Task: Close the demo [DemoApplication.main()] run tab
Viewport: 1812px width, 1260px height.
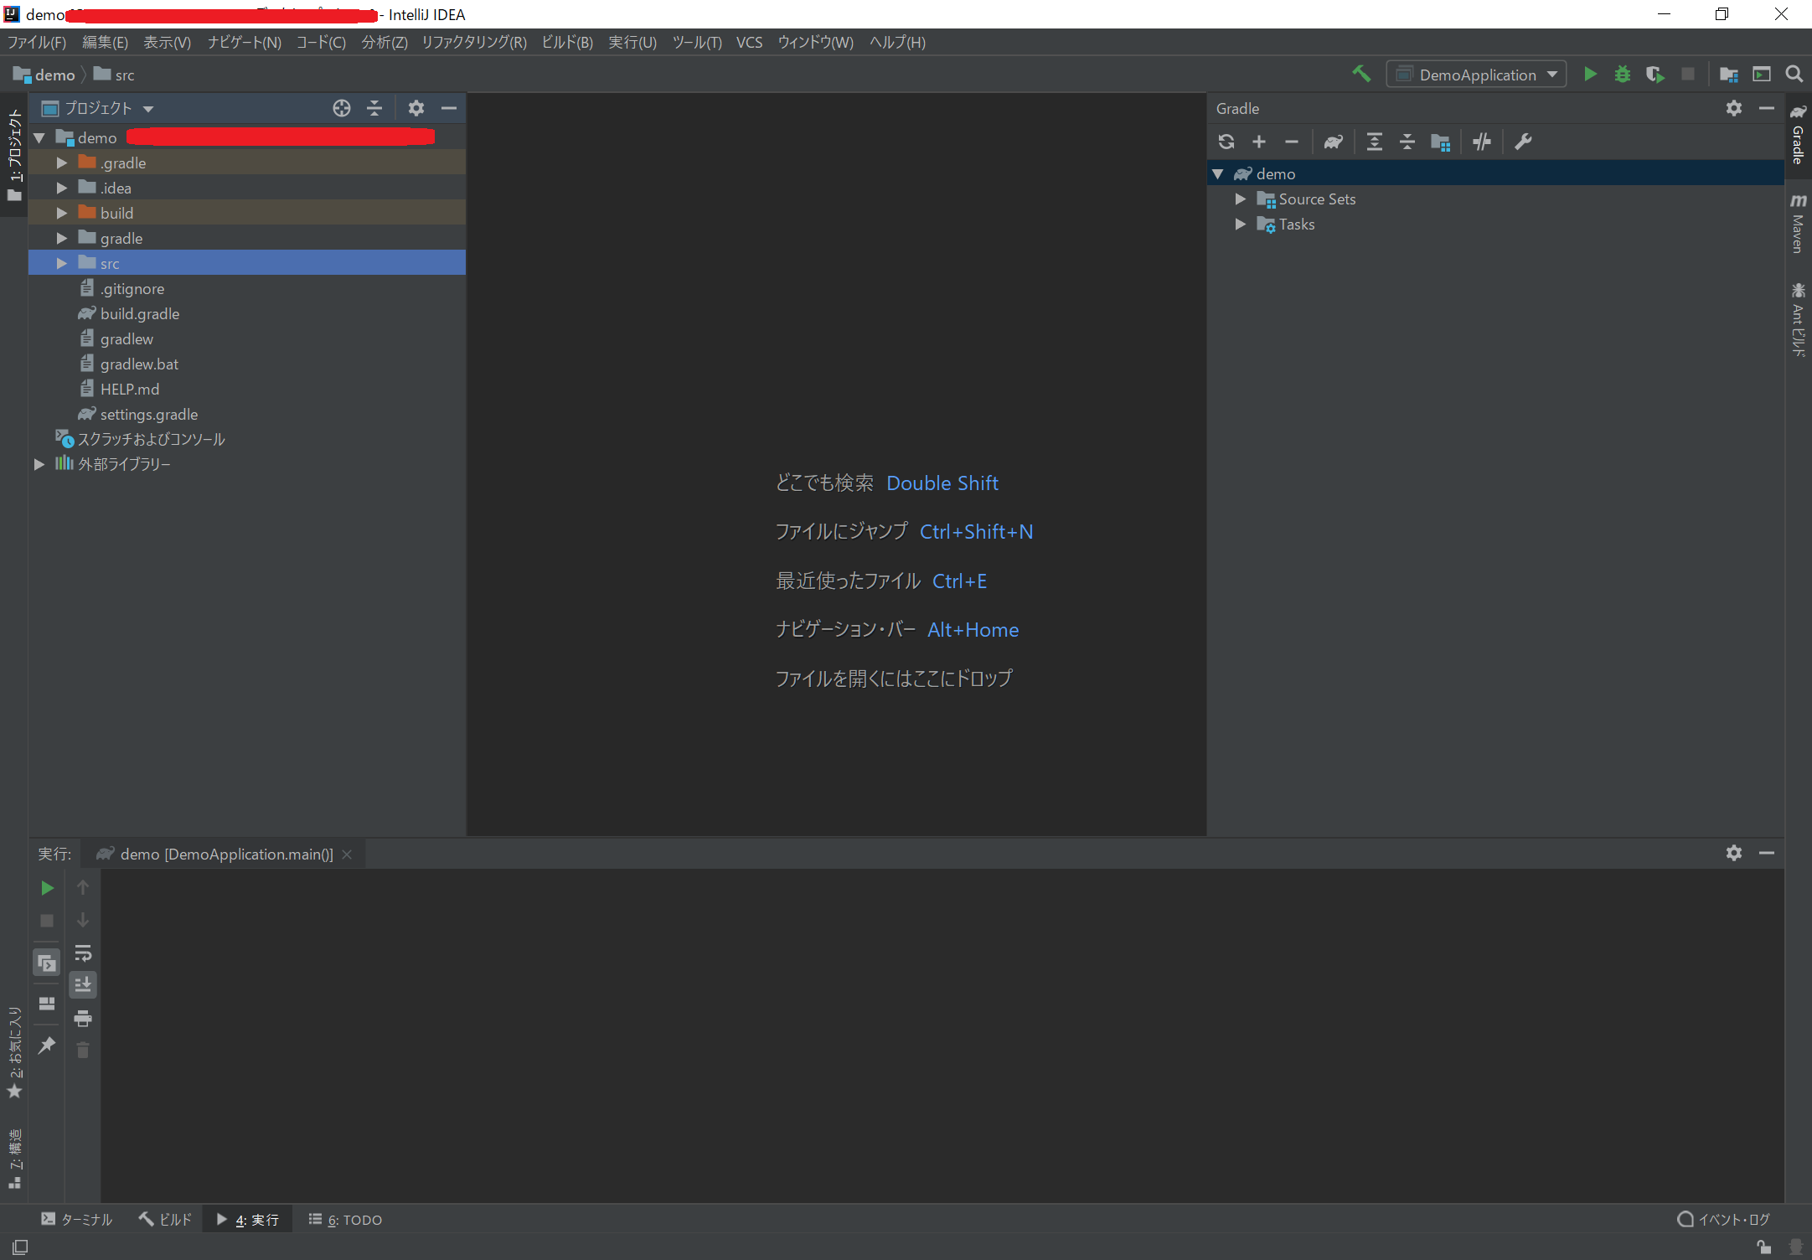Action: coord(347,854)
